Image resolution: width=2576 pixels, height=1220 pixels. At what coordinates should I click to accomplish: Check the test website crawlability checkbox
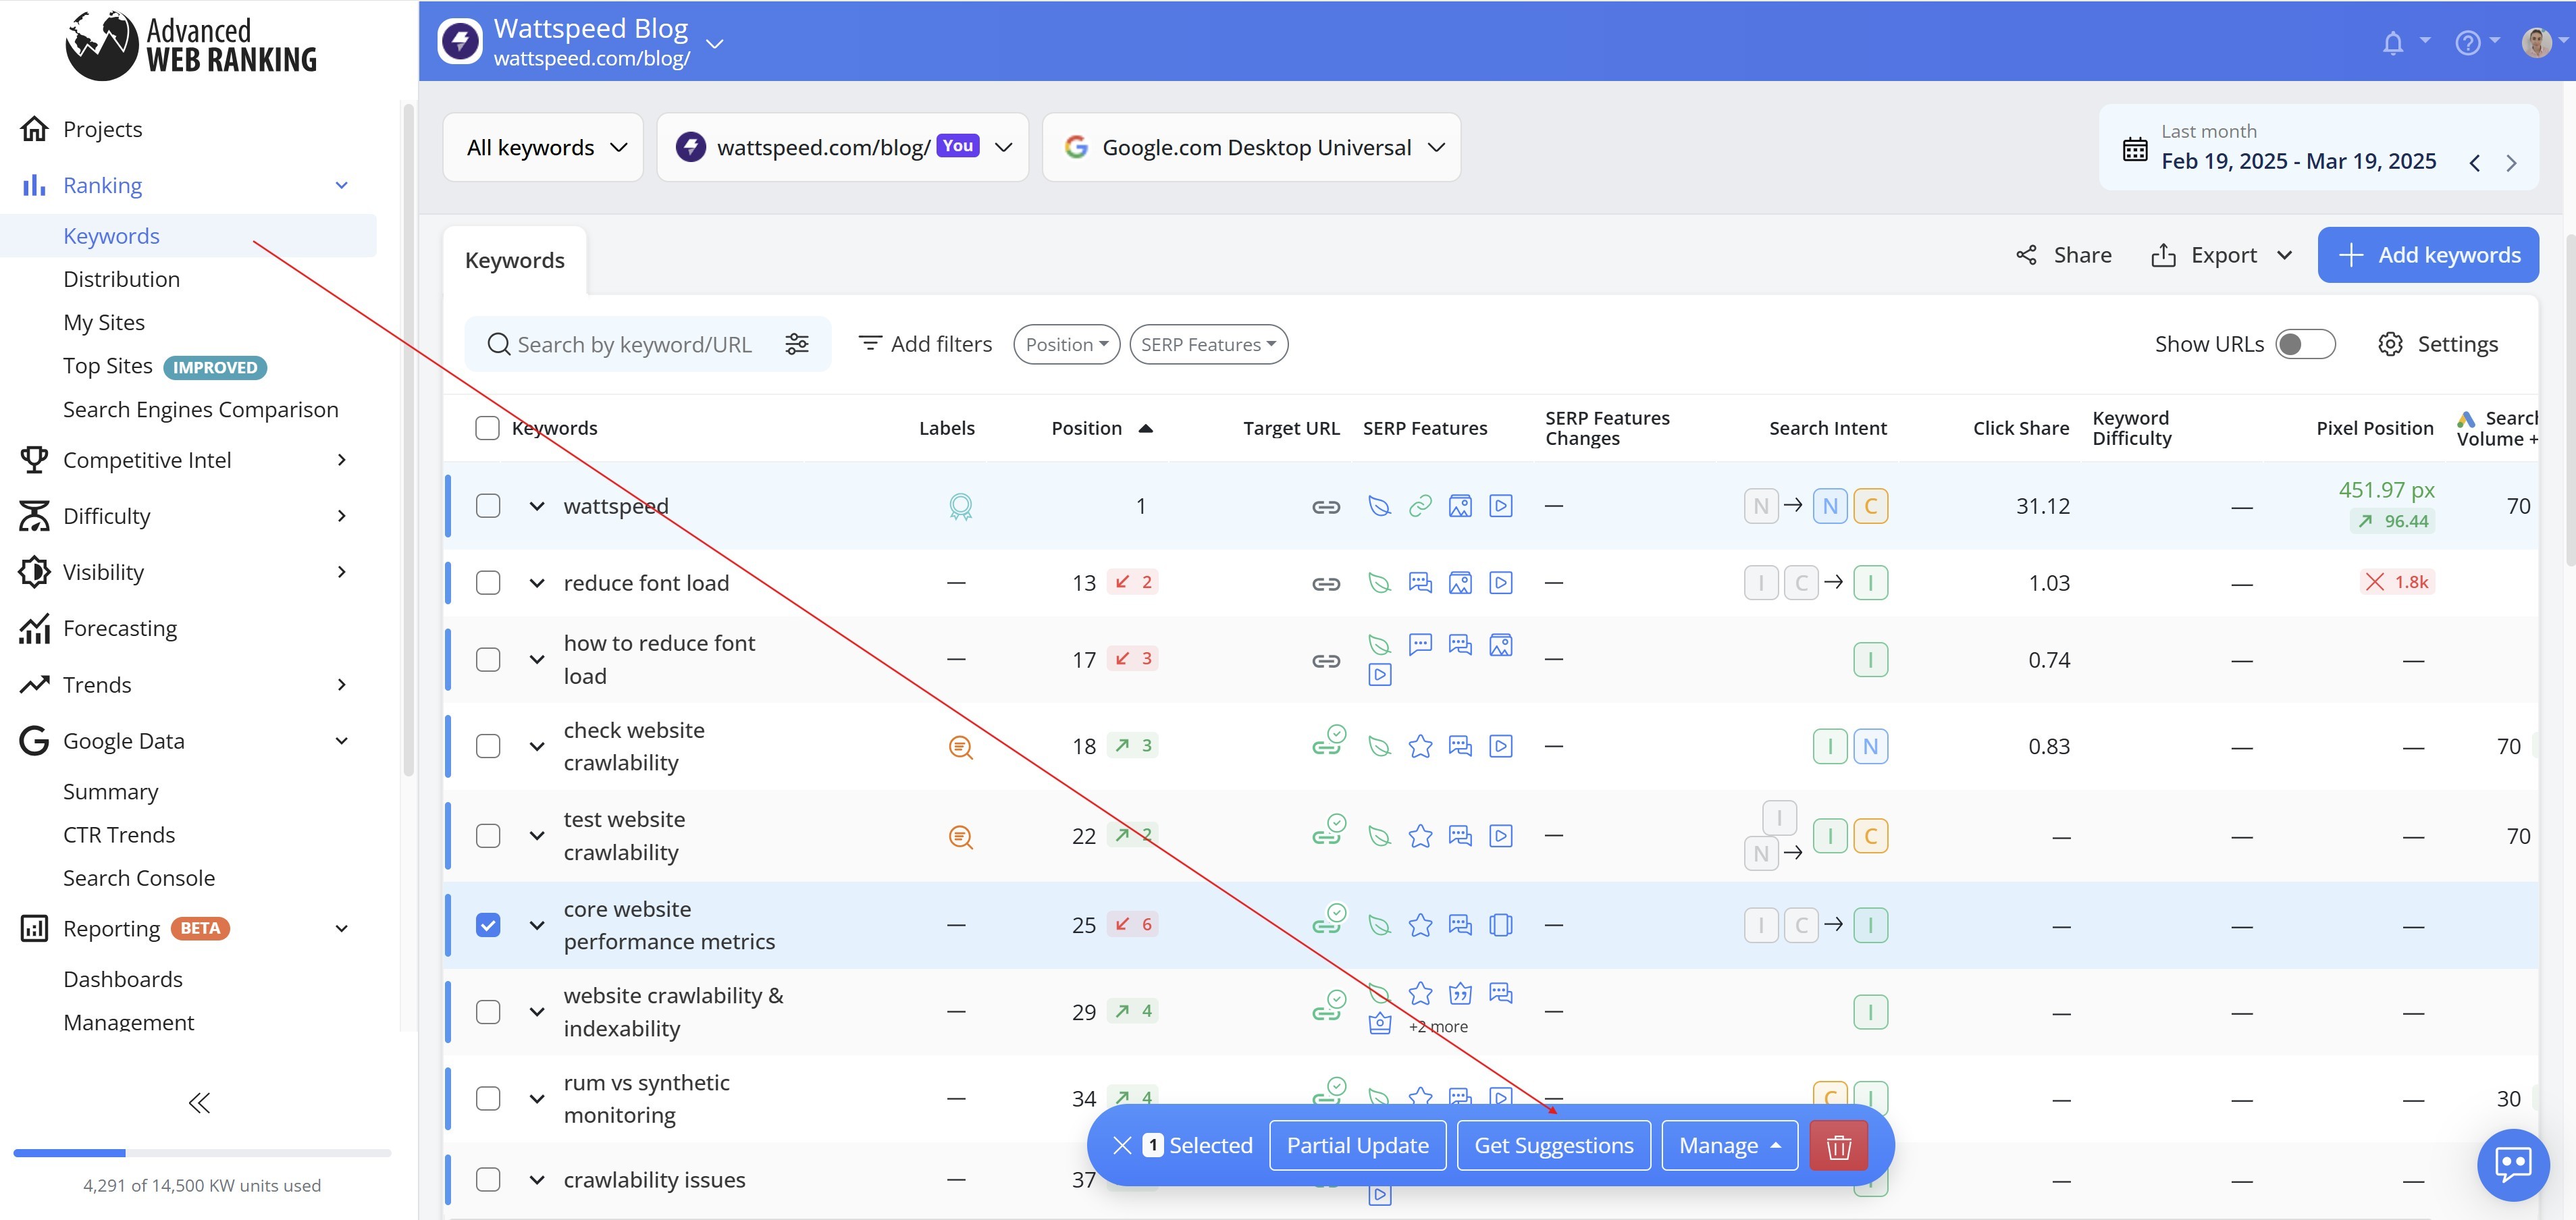tap(488, 836)
